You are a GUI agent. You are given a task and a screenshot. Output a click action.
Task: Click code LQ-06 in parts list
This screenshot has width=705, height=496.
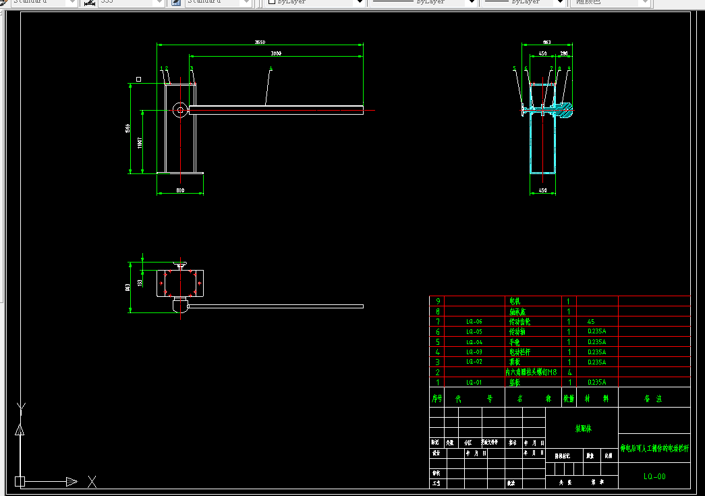coord(474,321)
